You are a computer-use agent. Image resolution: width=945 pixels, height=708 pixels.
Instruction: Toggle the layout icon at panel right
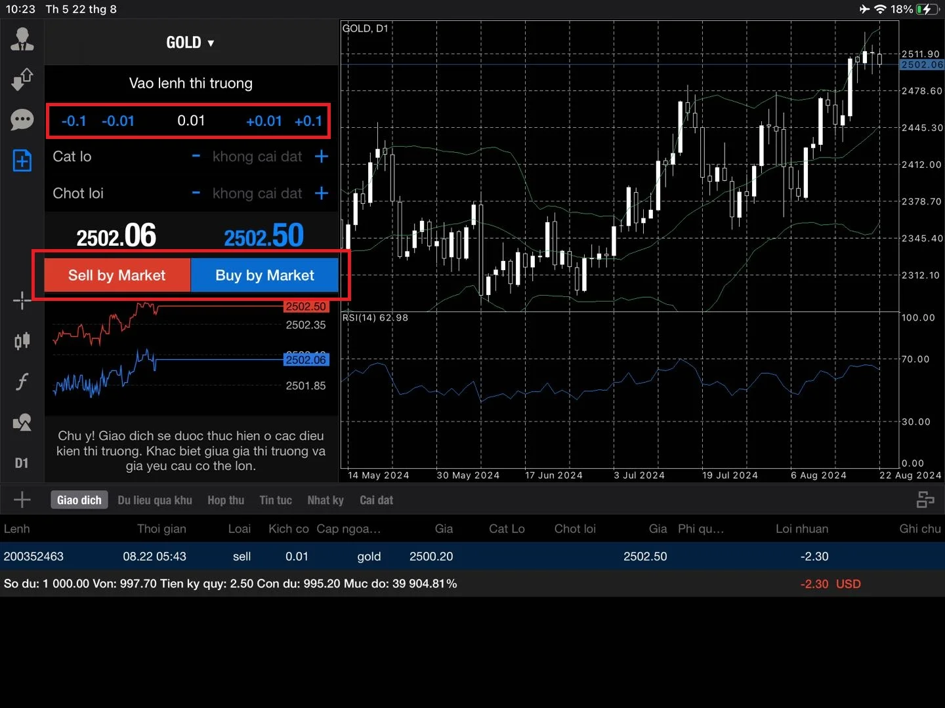925,500
